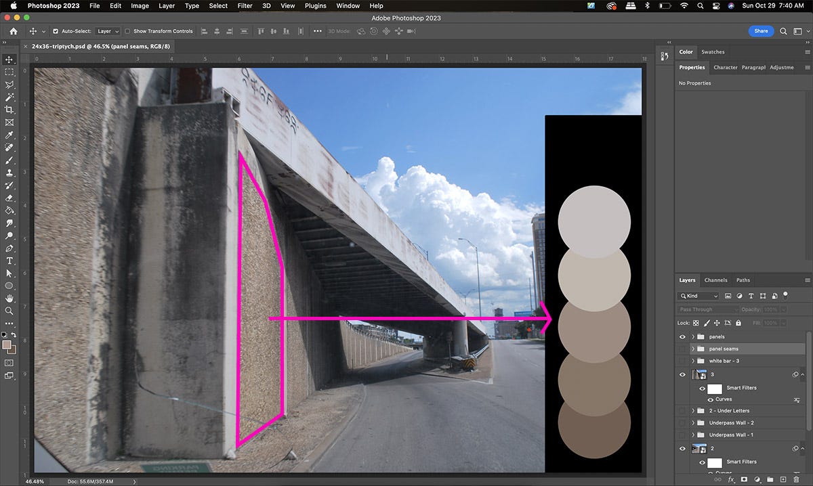Screen dimensions: 813x486
Task: Click the Home icon in options bar
Action: pos(14,31)
